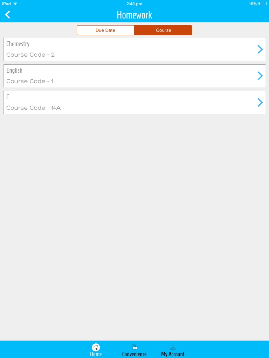The width and height of the screenshot is (269, 358).
Task: Select the Course segment
Action: [163, 30]
